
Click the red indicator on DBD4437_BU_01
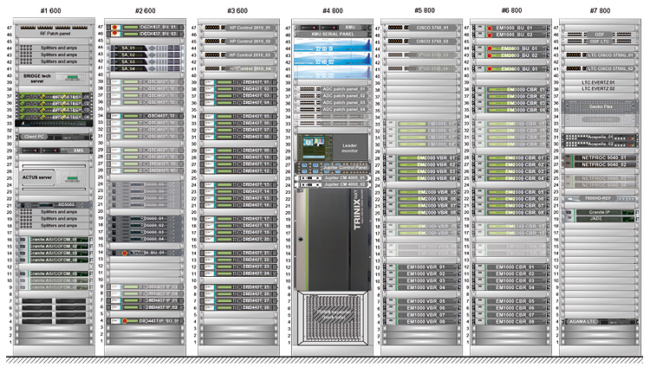[114, 28]
